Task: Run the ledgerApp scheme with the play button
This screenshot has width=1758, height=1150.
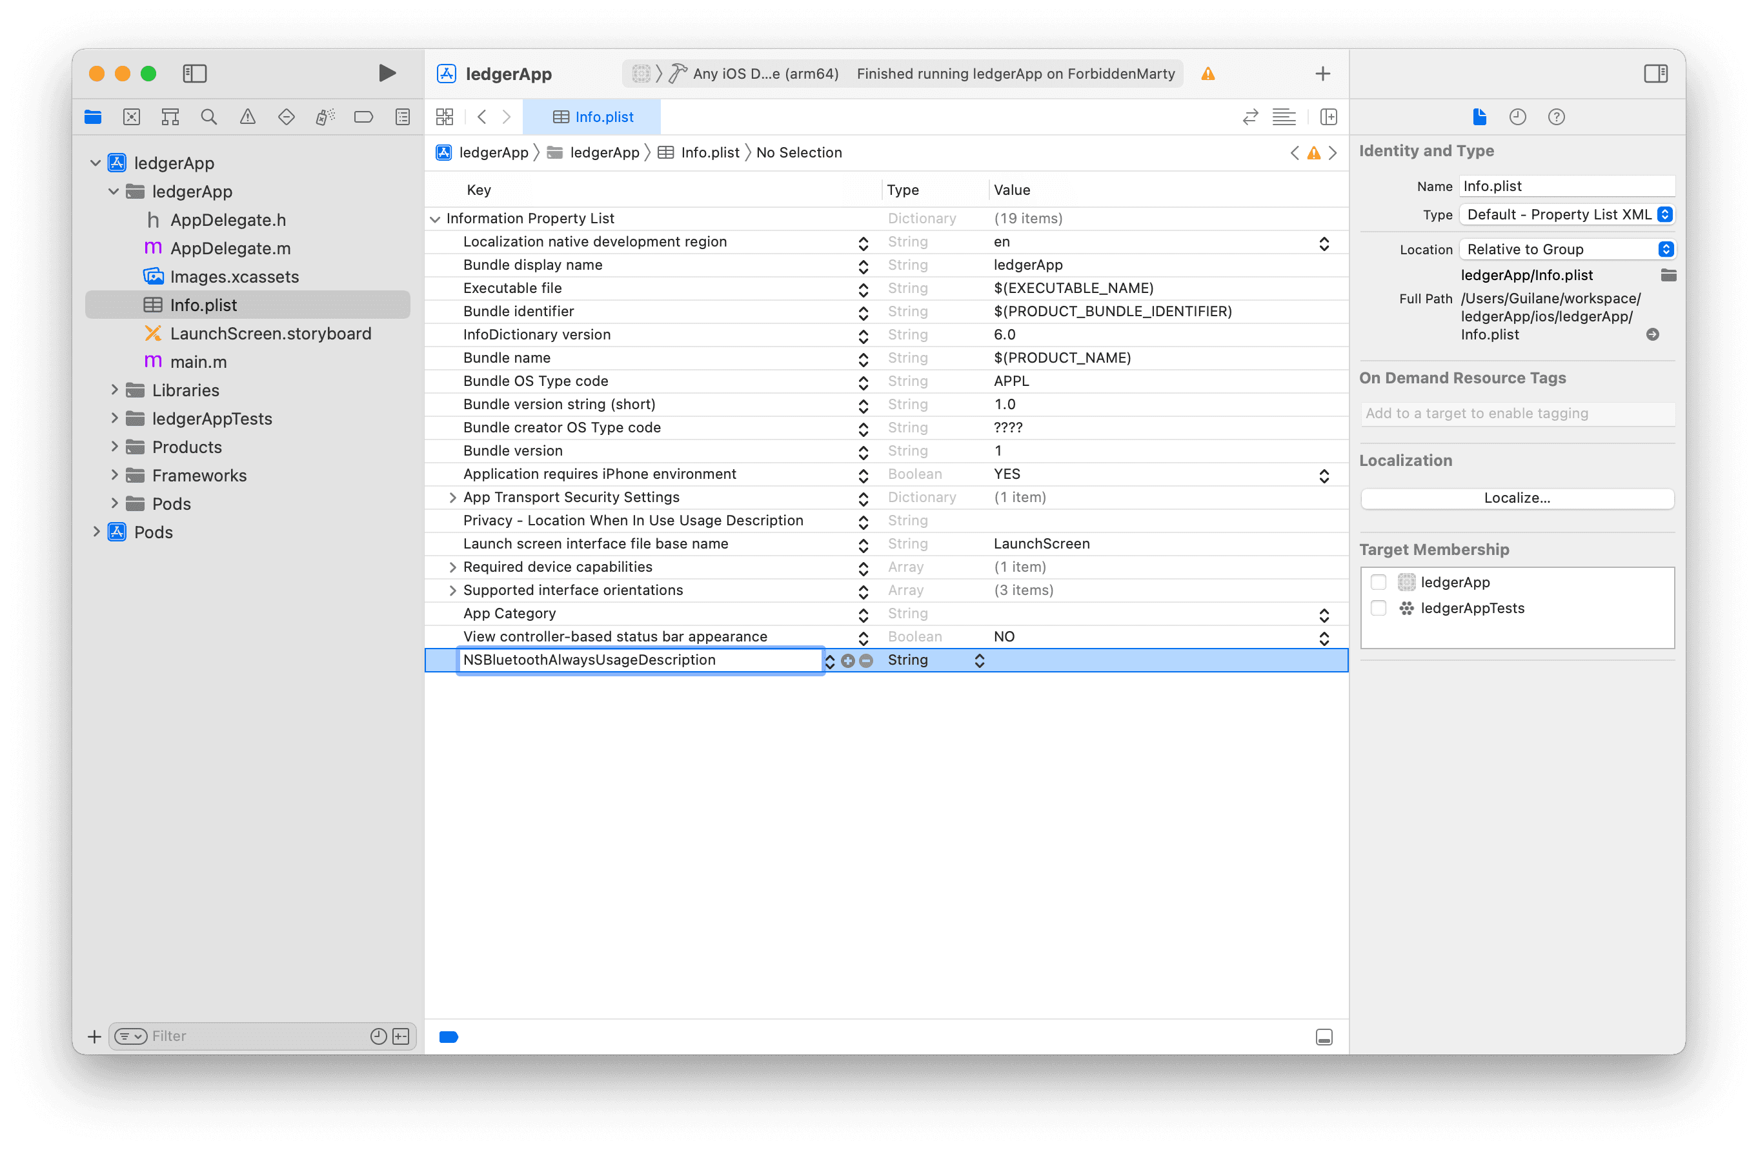Action: click(387, 73)
